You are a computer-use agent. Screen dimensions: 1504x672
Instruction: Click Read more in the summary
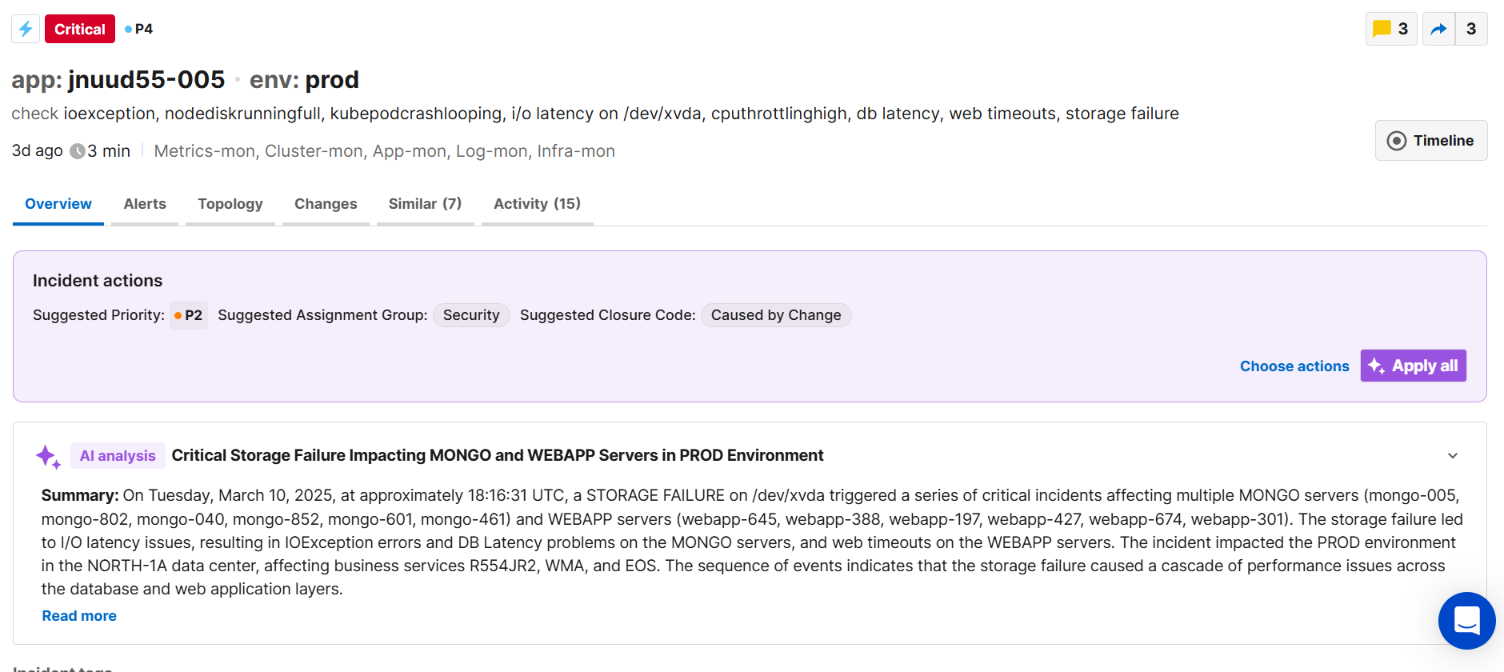tap(79, 616)
